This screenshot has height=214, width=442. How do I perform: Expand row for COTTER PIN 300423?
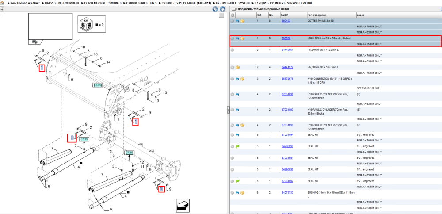coord(232,21)
